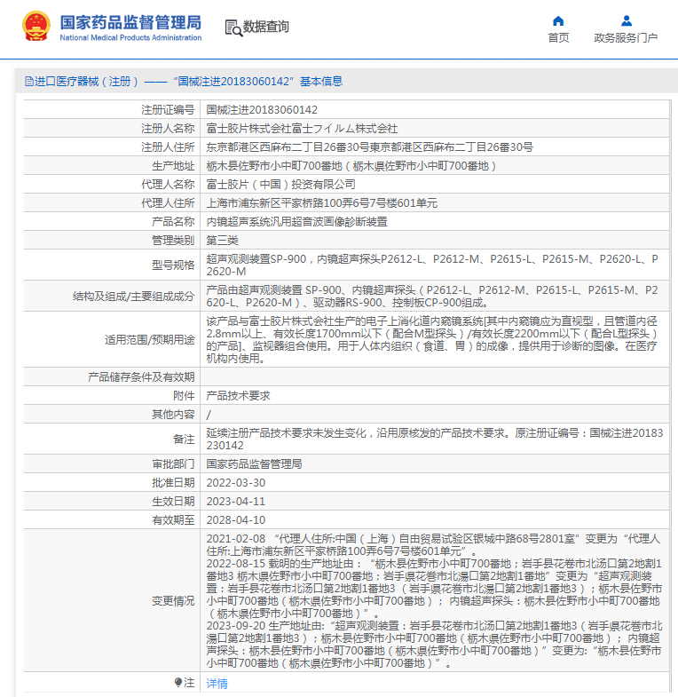
Task: Click the 有效期至 row label
Action: pos(173,520)
